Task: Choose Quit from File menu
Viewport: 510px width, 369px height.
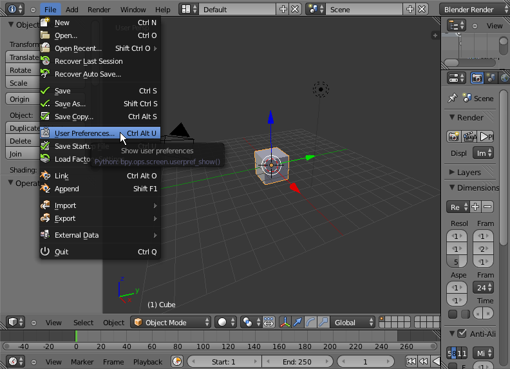Action: pos(100,252)
